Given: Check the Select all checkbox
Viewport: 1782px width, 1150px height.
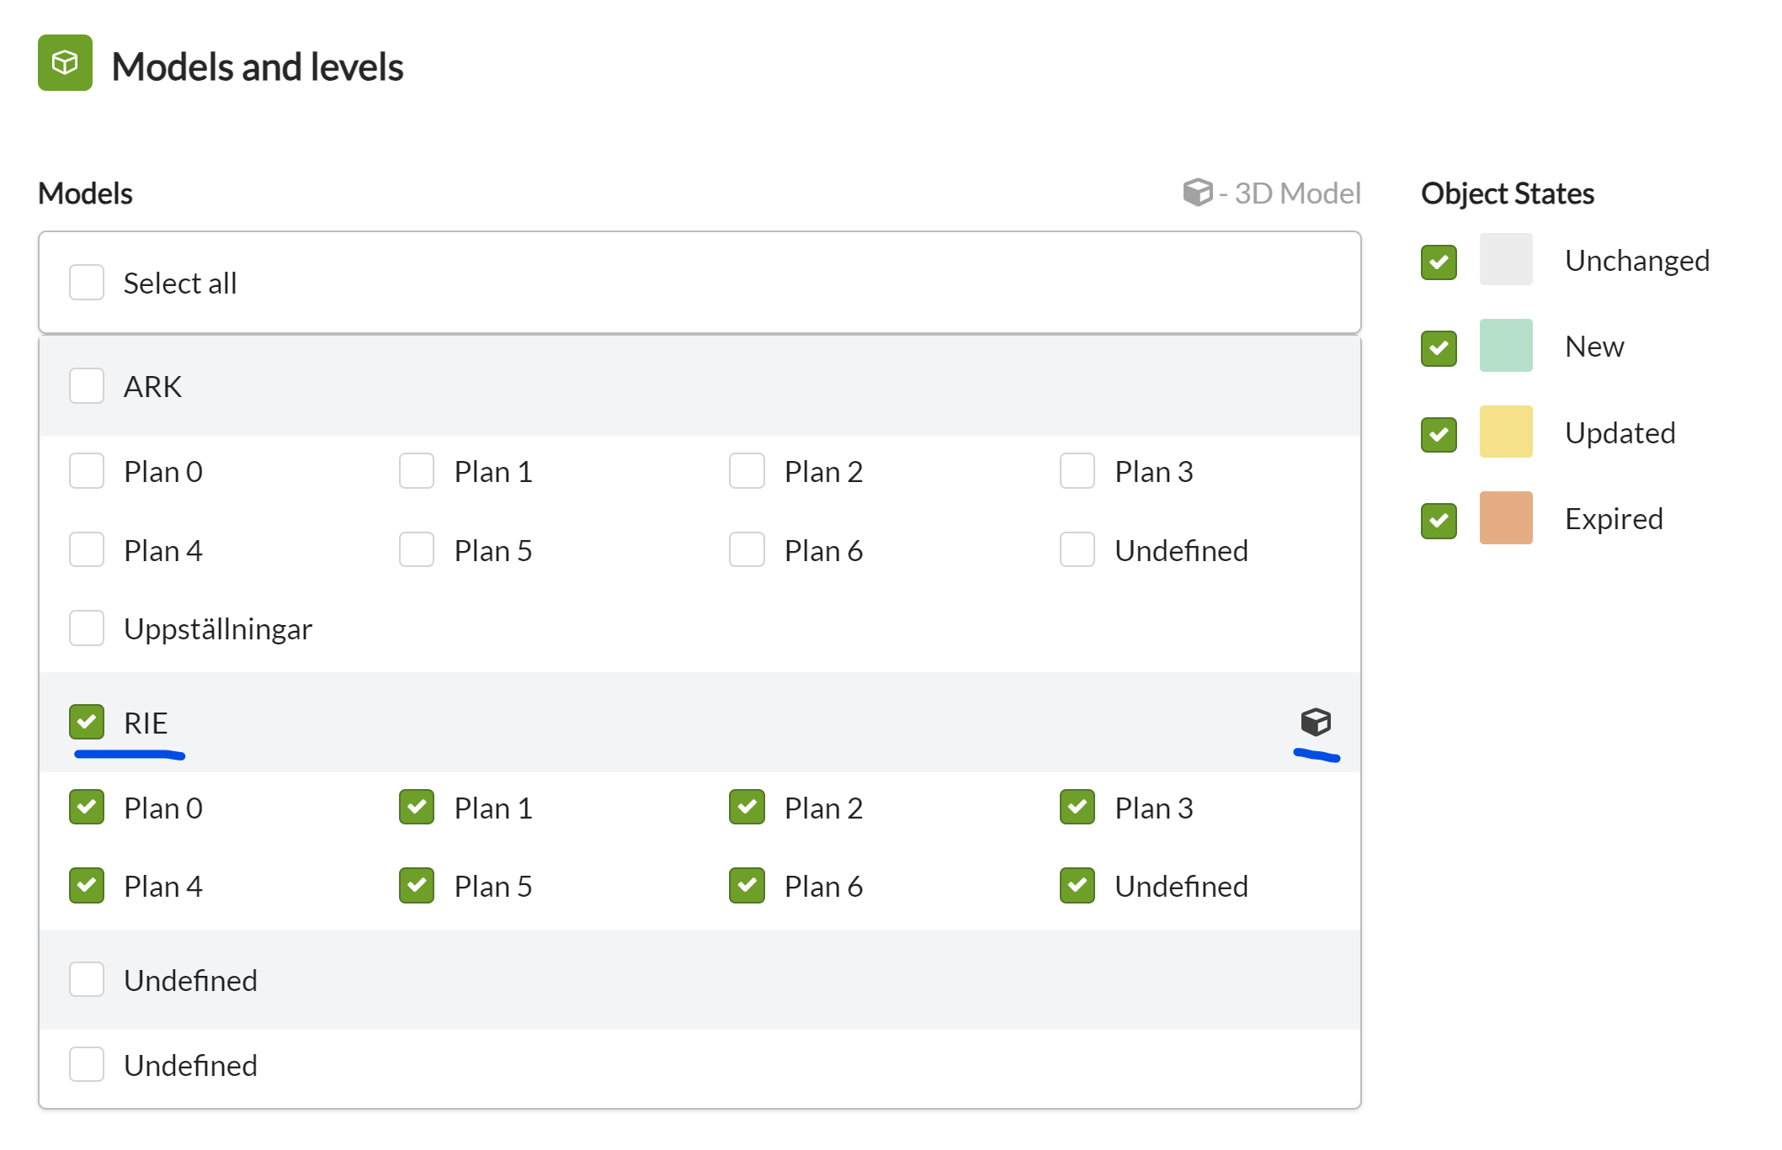Looking at the screenshot, I should [x=87, y=283].
